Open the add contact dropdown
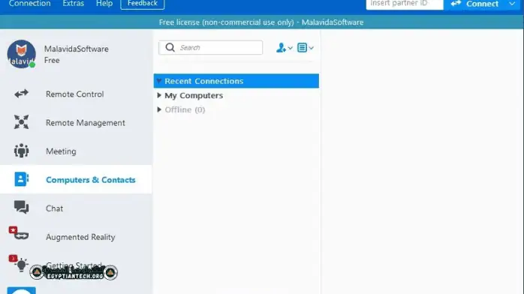The height and width of the screenshot is (294, 524). [285, 48]
